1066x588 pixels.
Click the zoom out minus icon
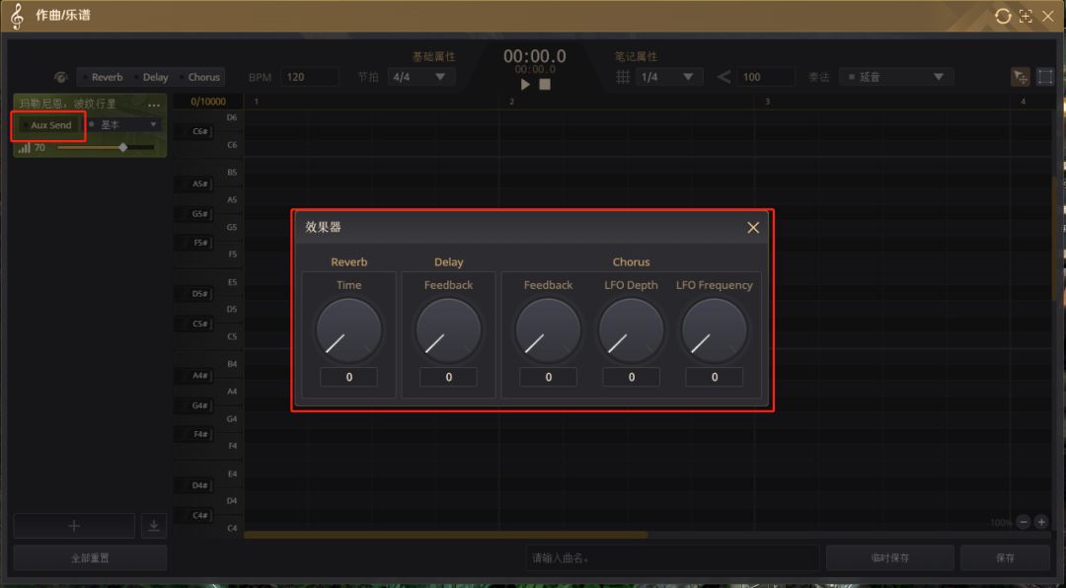[x=1024, y=522]
